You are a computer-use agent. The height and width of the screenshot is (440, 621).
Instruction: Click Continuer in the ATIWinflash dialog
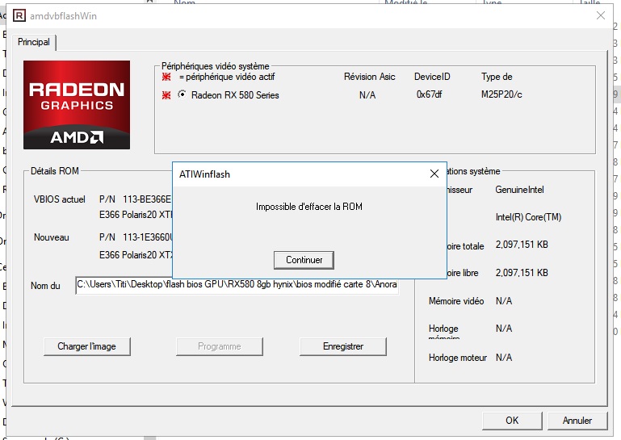click(304, 260)
